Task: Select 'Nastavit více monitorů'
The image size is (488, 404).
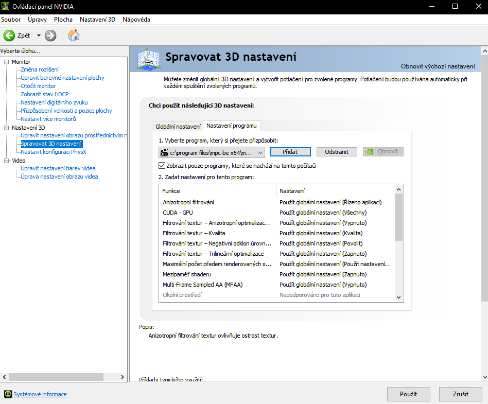Action: pyautogui.click(x=48, y=119)
